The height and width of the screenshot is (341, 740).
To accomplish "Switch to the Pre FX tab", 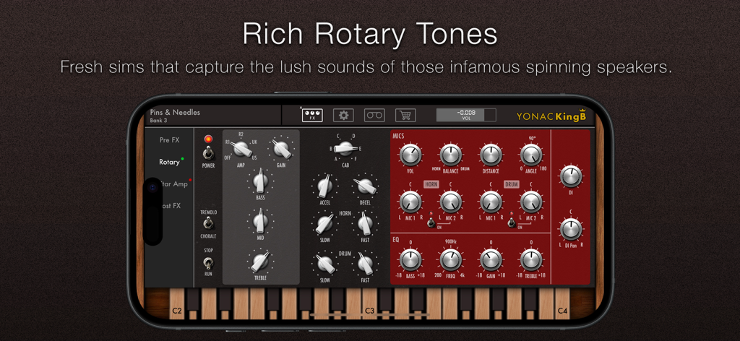I will coord(169,140).
